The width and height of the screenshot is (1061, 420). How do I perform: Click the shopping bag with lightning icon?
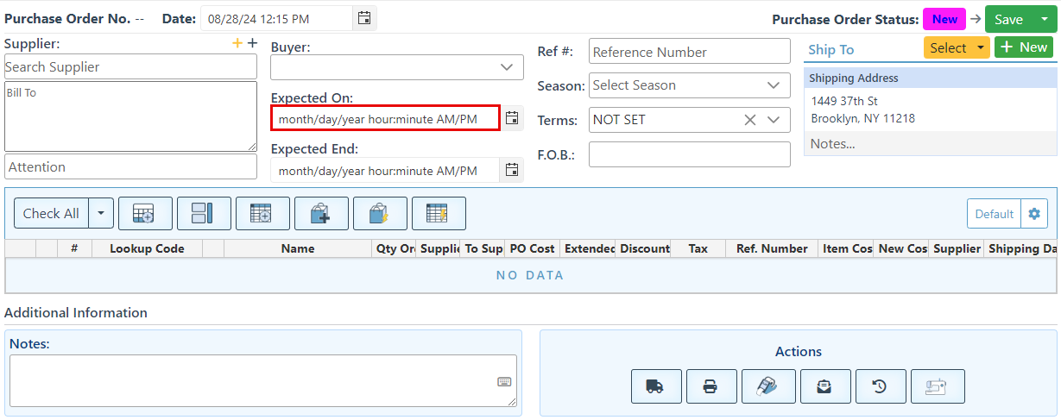point(380,214)
